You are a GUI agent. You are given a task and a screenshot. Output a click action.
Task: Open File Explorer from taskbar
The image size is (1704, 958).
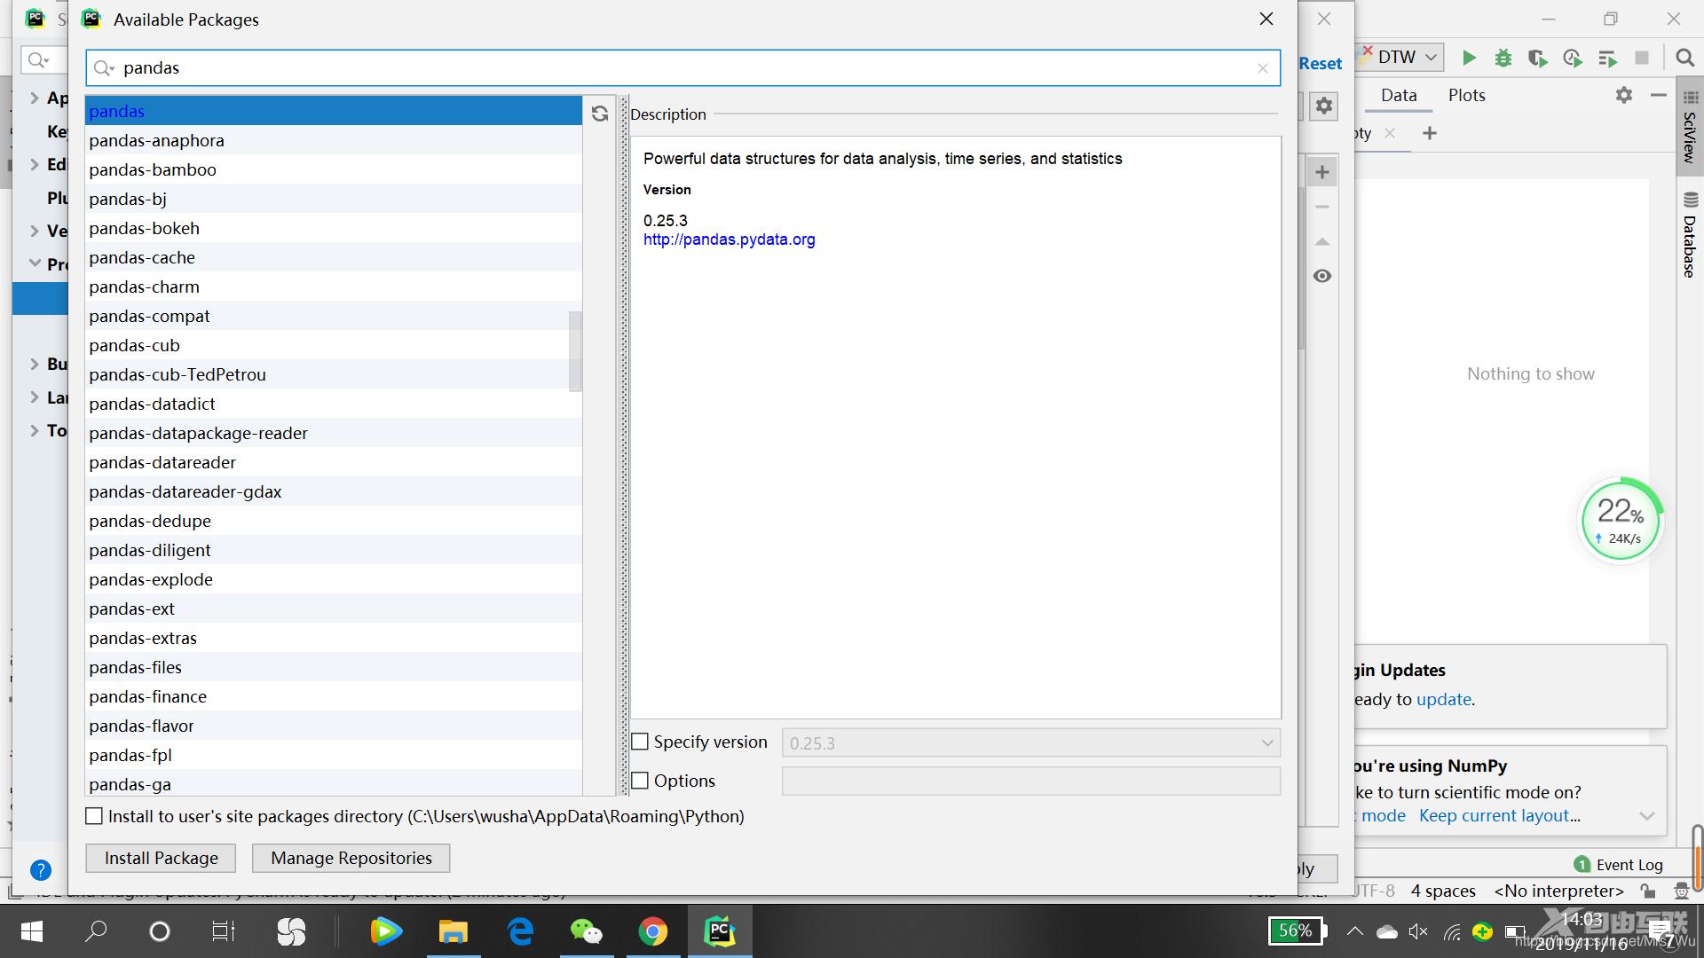coord(453,931)
